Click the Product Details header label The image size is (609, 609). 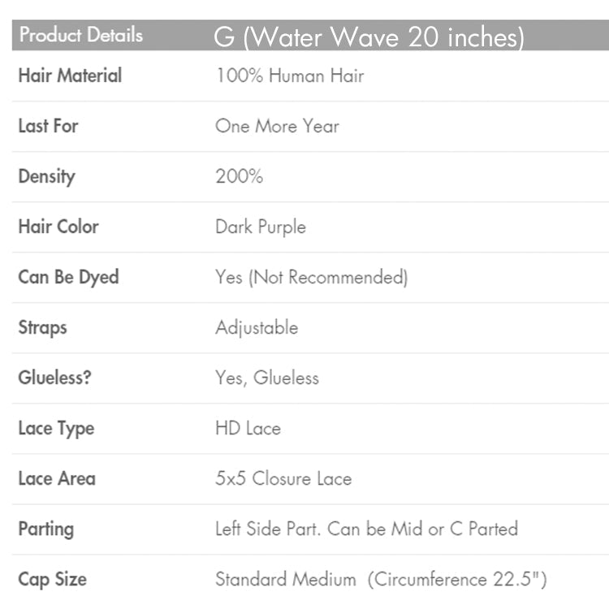tap(80, 35)
